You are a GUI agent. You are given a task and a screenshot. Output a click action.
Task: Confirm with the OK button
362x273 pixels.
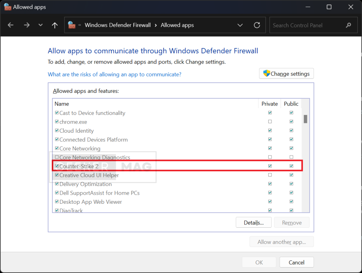pos(259,262)
